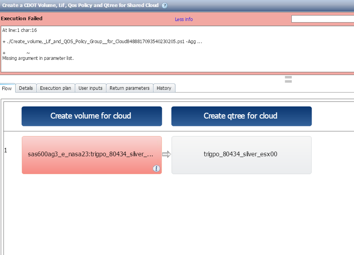Select the trigpo_80434_silver_esx00 qtree command box
The image size is (354, 255).
241,154
